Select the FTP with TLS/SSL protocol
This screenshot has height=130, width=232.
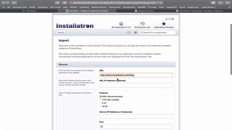[x=101, y=100]
